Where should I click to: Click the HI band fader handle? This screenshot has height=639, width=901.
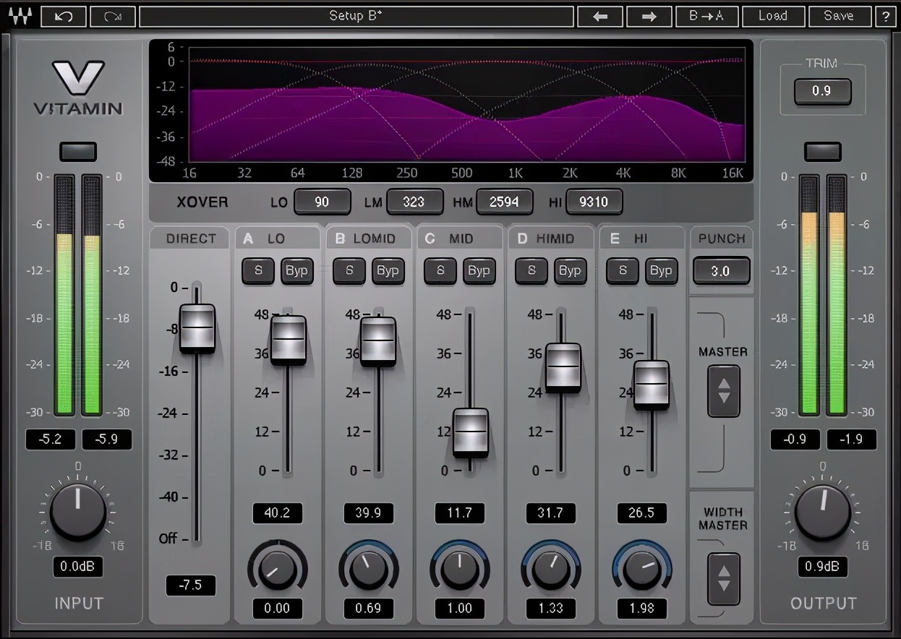pos(652,385)
